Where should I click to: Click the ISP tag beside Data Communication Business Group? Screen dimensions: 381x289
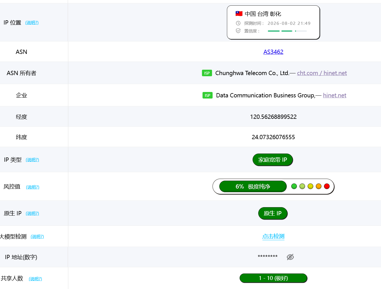point(207,95)
